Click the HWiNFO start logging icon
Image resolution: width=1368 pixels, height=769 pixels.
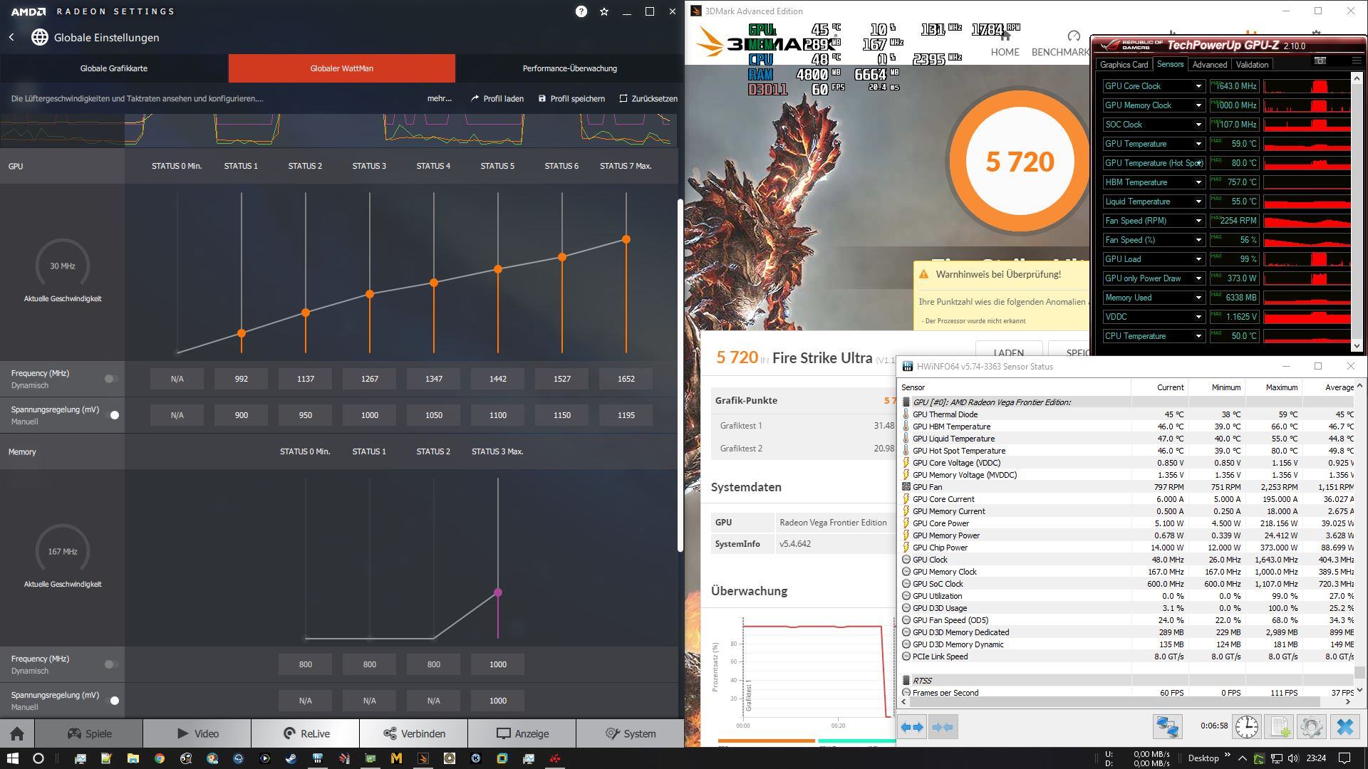1279,726
